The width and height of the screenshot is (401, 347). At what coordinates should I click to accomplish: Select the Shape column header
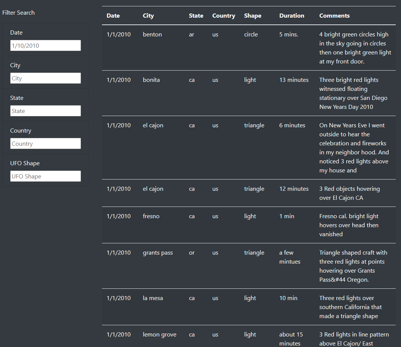tap(252, 15)
